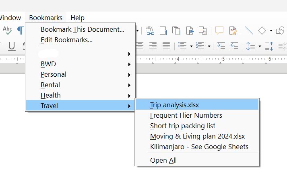The image size is (287, 194).
Task: Open the ordered list dropdown arrow
Action: click(209, 46)
